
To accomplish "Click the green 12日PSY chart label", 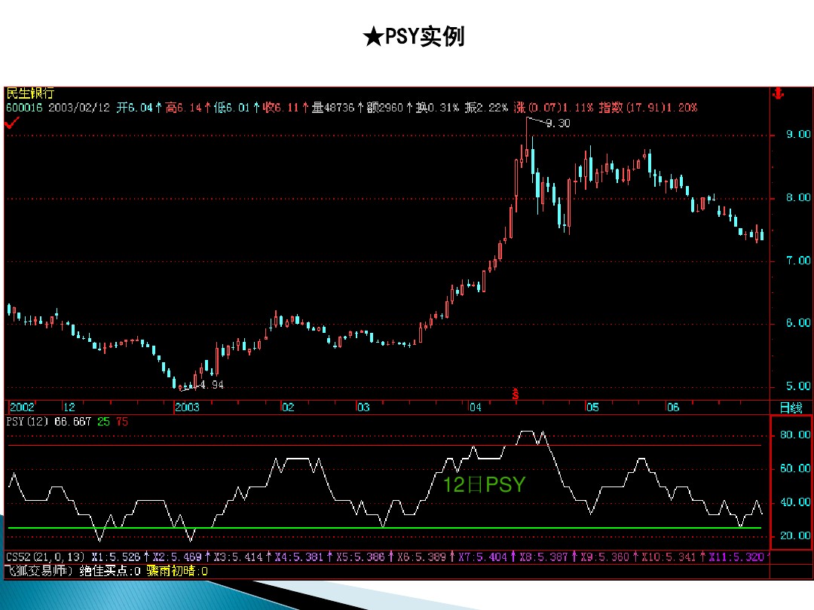I will pyautogui.click(x=485, y=485).
